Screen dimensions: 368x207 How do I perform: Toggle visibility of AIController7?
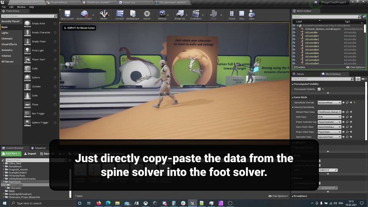pos(294,57)
